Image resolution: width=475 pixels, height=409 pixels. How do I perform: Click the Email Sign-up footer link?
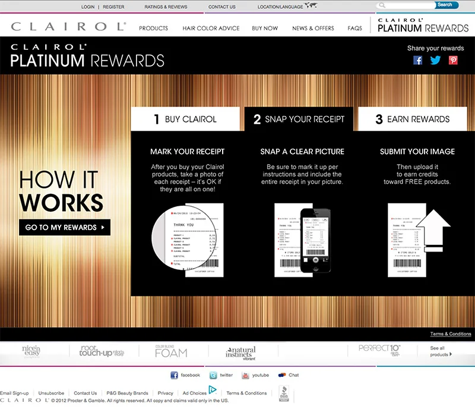pyautogui.click(x=14, y=393)
